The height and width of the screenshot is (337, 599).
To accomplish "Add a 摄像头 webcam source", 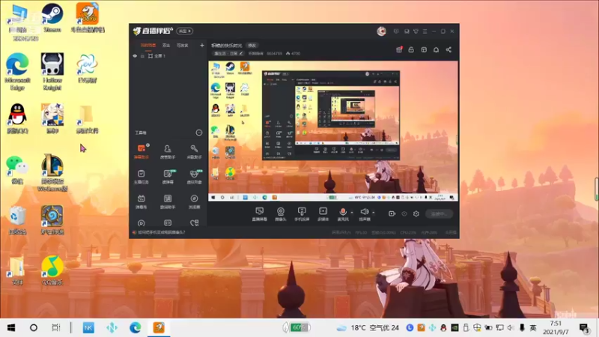I will 280,214.
